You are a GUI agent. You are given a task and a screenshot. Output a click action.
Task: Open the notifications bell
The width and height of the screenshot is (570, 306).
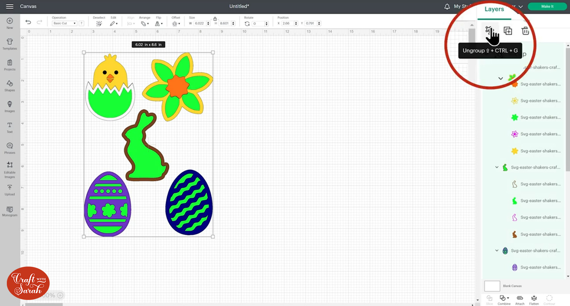click(x=447, y=6)
